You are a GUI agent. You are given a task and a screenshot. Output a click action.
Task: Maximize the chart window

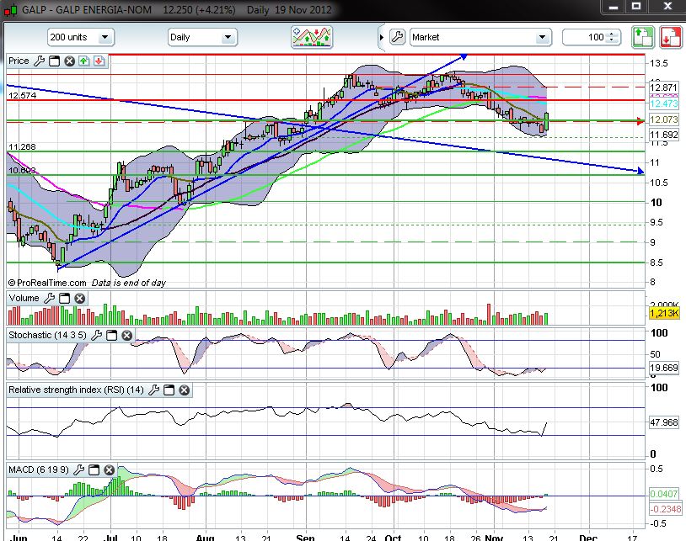tap(636, 8)
